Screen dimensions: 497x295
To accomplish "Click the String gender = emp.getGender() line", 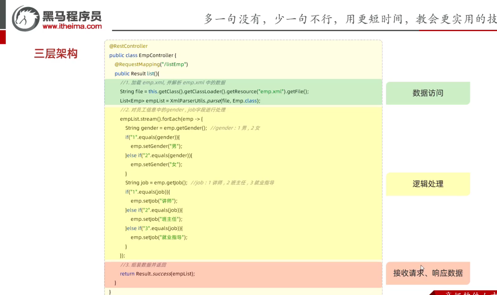I will [166, 128].
